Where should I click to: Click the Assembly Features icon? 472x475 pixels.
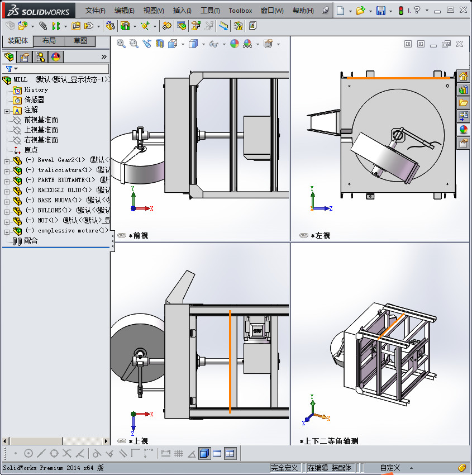[x=125, y=26]
